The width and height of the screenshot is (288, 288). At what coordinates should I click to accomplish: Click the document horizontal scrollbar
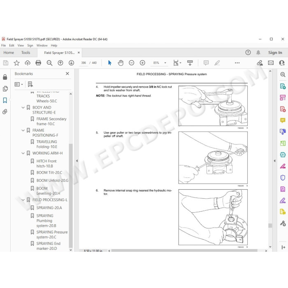184,251
